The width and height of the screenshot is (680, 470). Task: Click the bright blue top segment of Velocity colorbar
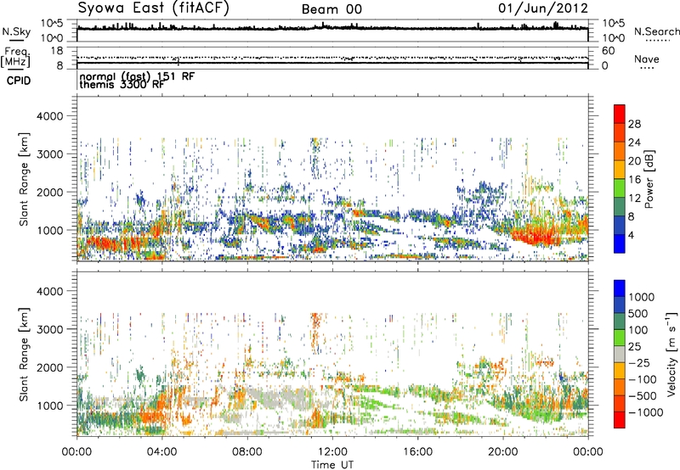pos(620,288)
